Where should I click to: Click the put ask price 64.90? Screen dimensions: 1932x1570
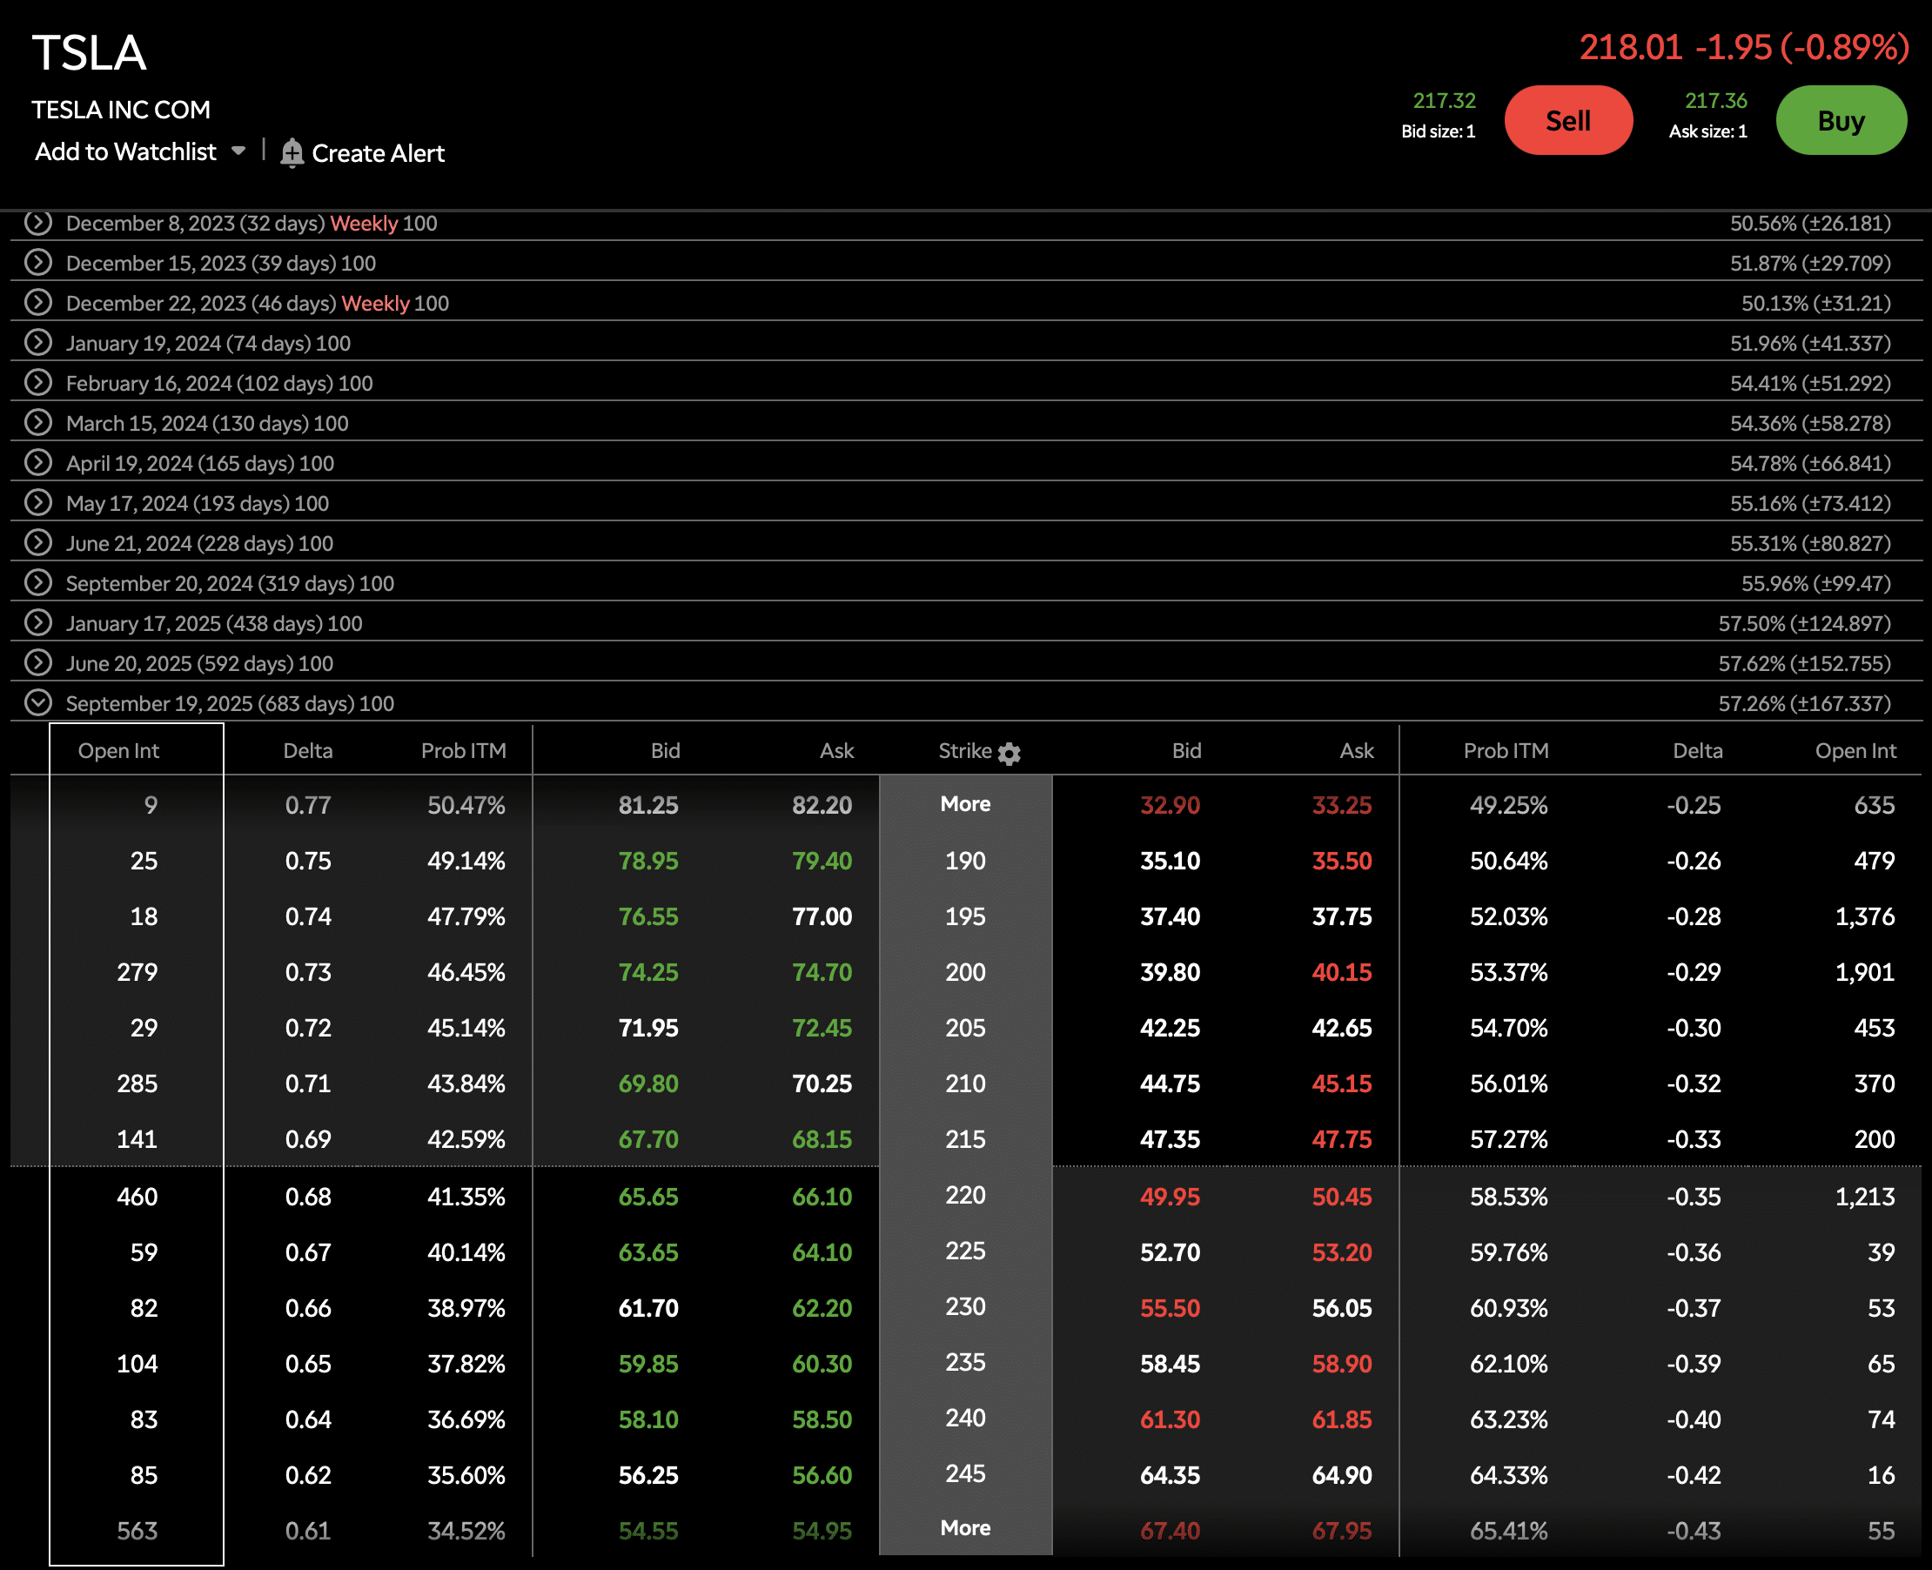[1341, 1475]
